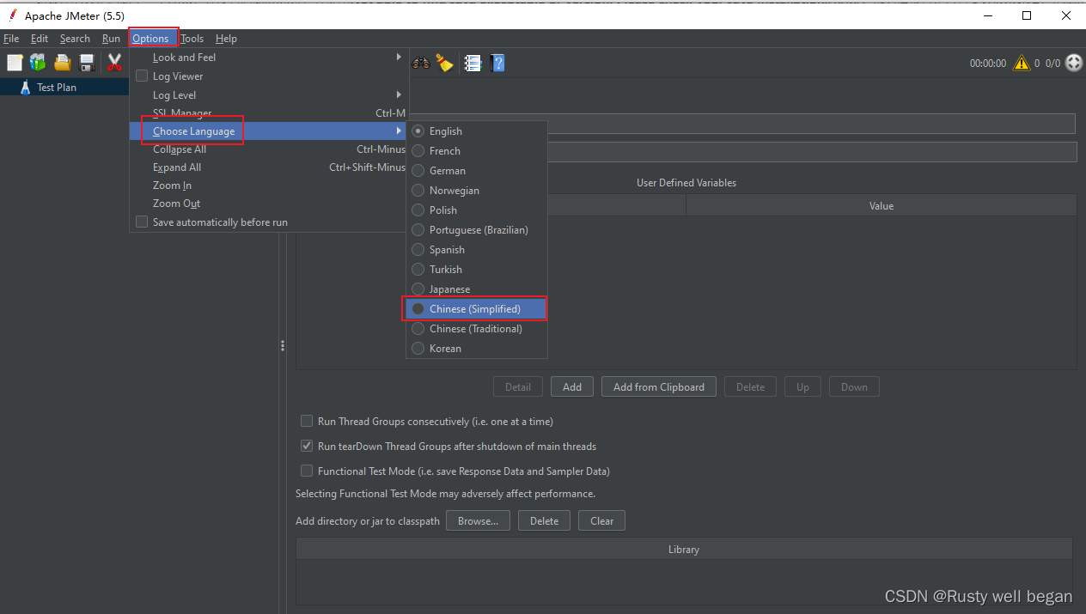
Task: Click the yellow warning triangle log icon
Action: 1021,63
